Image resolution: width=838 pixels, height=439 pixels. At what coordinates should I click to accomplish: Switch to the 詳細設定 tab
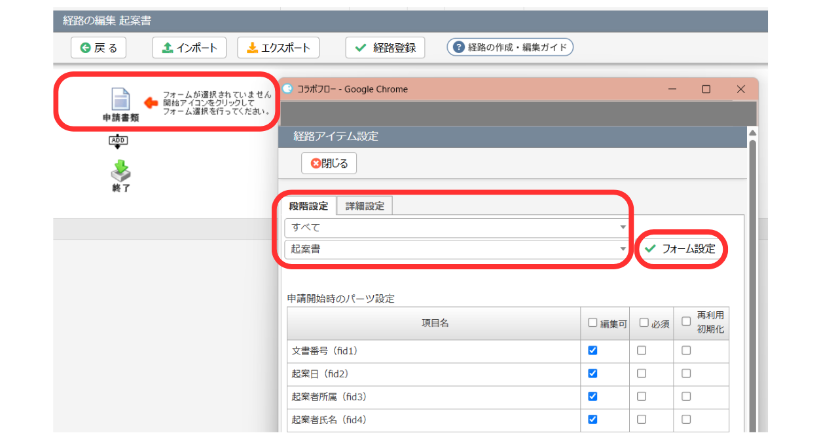pyautogui.click(x=365, y=206)
